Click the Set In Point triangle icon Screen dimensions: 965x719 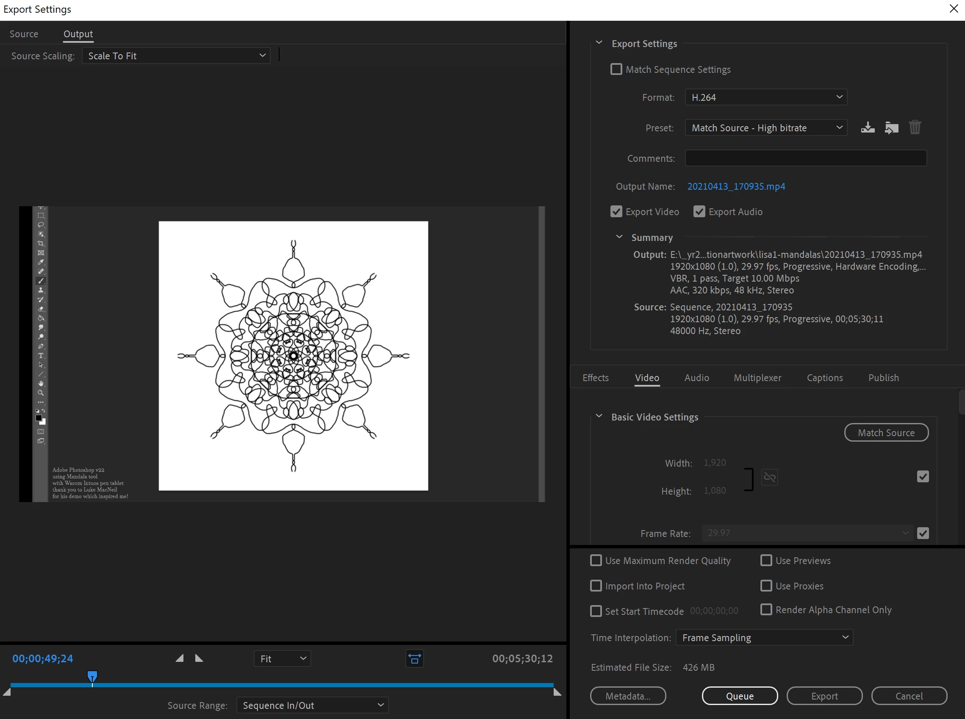coord(180,658)
